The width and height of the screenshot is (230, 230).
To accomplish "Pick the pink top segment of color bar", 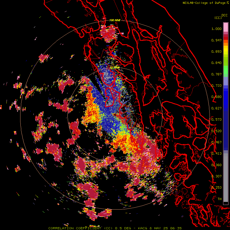I will [x=226, y=27].
